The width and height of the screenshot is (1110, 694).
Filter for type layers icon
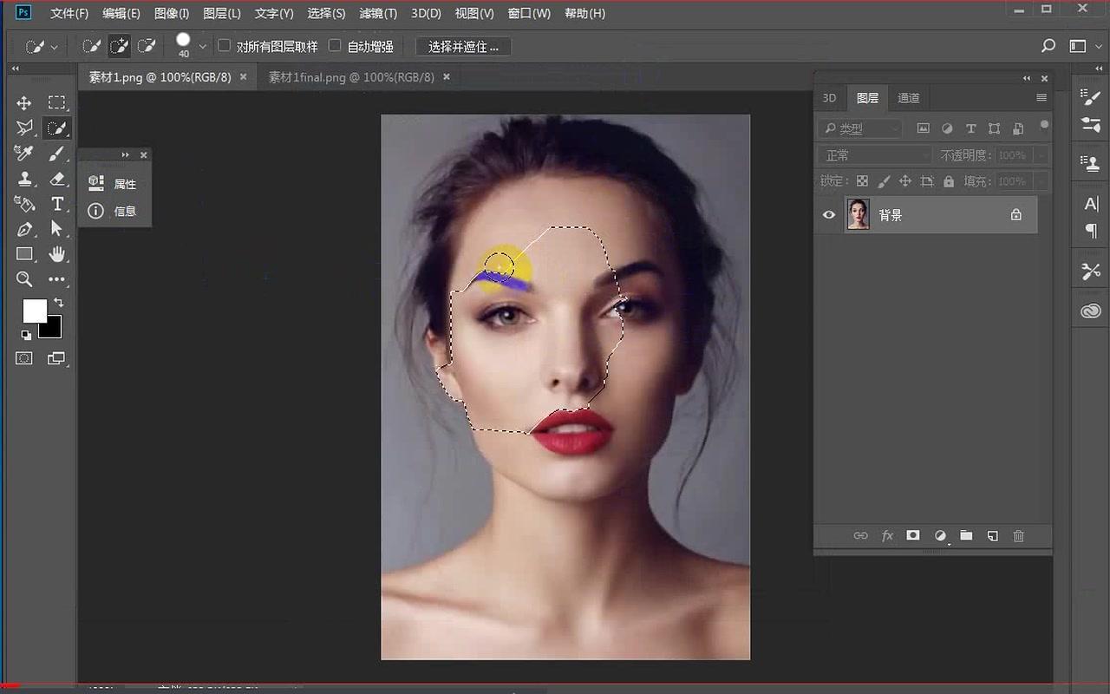pos(970,128)
